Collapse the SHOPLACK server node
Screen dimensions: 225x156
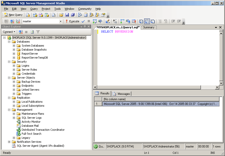[x=5, y=38]
